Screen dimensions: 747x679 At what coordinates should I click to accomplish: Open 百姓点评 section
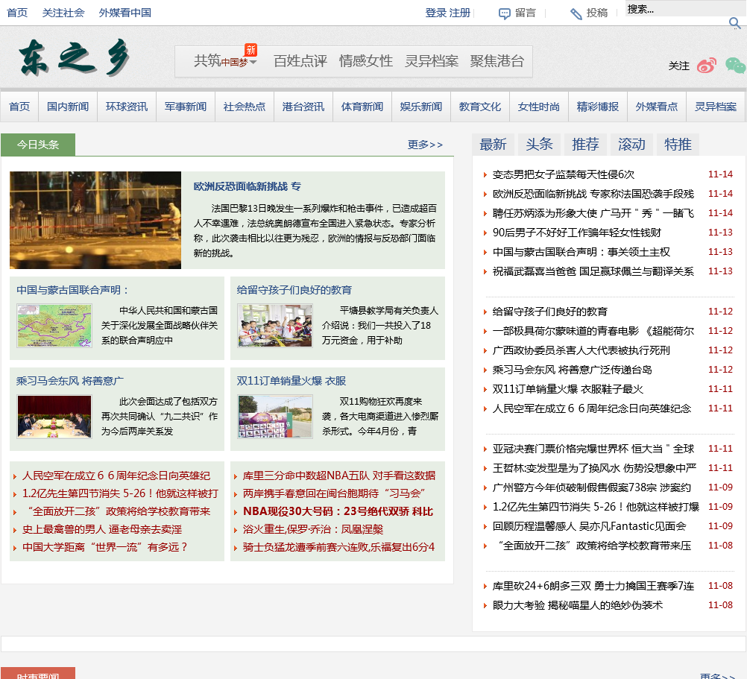coord(300,61)
